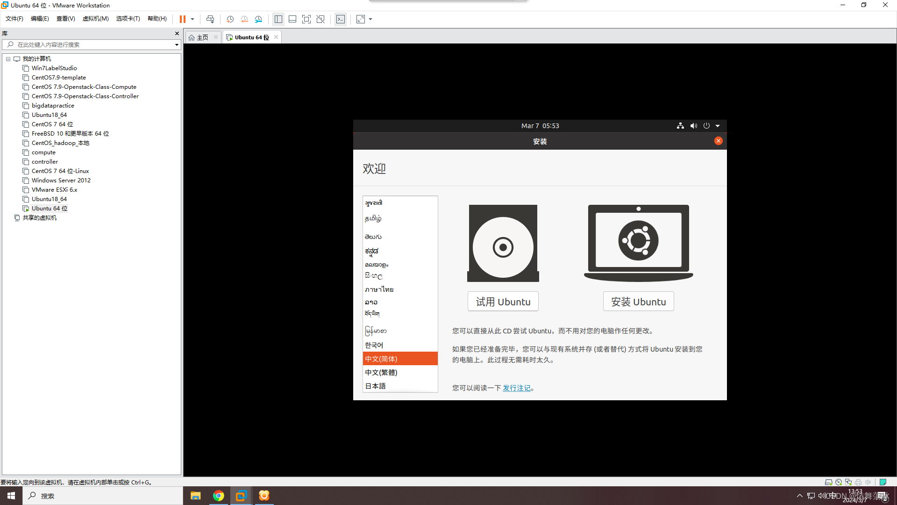Click the library search input field
This screenshot has height=505, width=897.
pos(89,45)
